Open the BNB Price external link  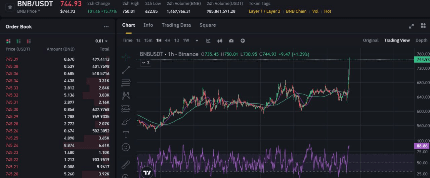tap(29, 11)
